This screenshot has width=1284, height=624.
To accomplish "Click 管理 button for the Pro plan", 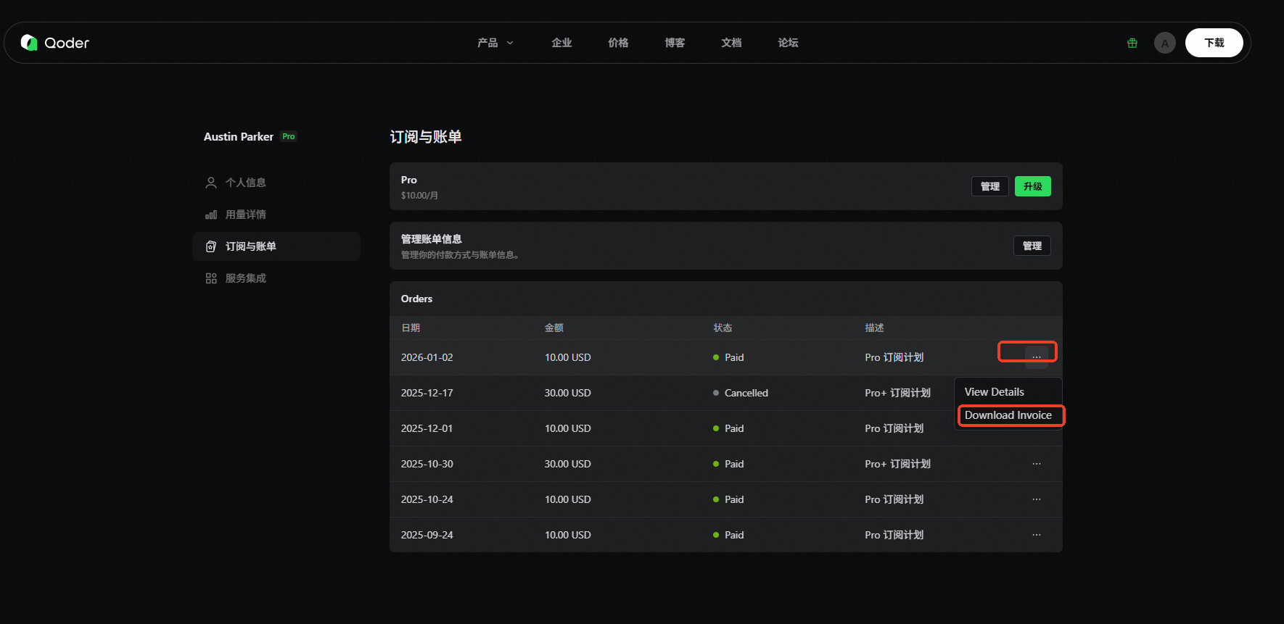I will tap(990, 186).
